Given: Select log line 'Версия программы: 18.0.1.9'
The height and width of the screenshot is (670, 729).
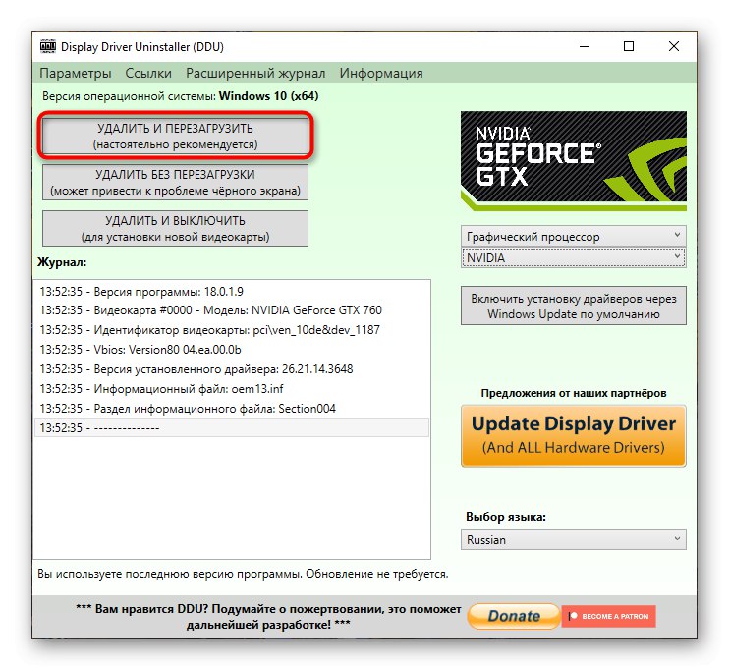Looking at the screenshot, I should click(x=232, y=291).
